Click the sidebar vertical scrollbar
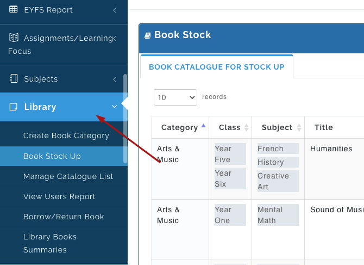The image size is (364, 265). click(x=125, y=119)
